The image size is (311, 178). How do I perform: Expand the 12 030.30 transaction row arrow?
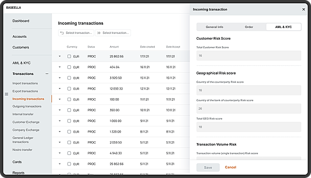[x=60, y=89]
